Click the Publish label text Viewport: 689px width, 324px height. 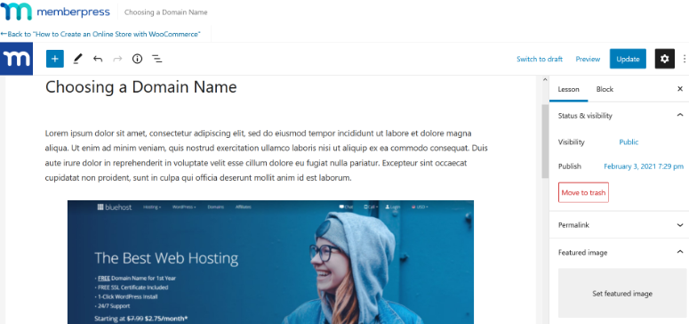click(x=570, y=166)
